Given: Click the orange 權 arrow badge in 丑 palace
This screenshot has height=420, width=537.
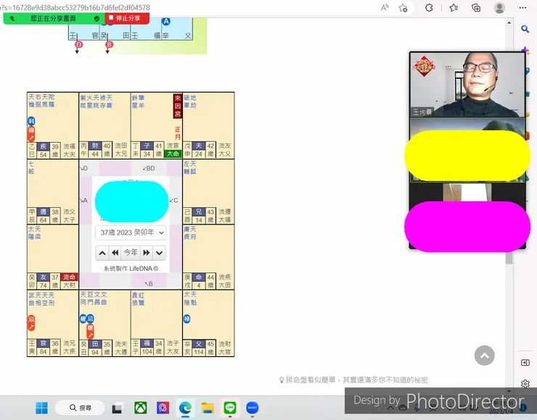Looking at the screenshot, I should point(90,331).
